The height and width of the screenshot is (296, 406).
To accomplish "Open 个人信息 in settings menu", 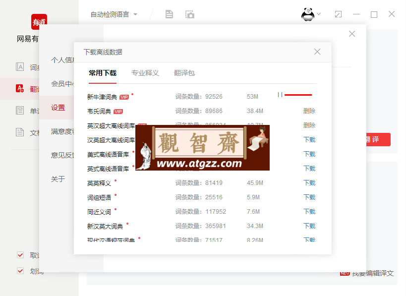I will coord(62,60).
